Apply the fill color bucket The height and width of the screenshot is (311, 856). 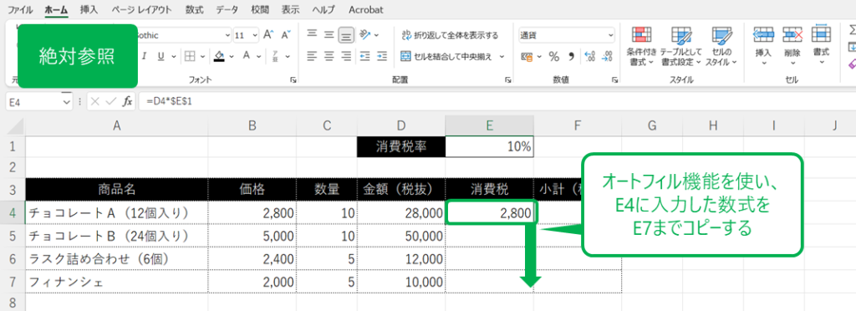tap(219, 56)
